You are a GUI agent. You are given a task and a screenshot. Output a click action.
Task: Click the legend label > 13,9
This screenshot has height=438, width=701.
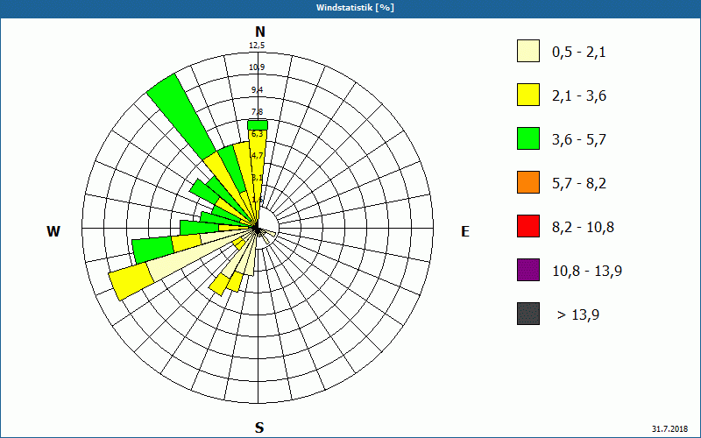[578, 315]
